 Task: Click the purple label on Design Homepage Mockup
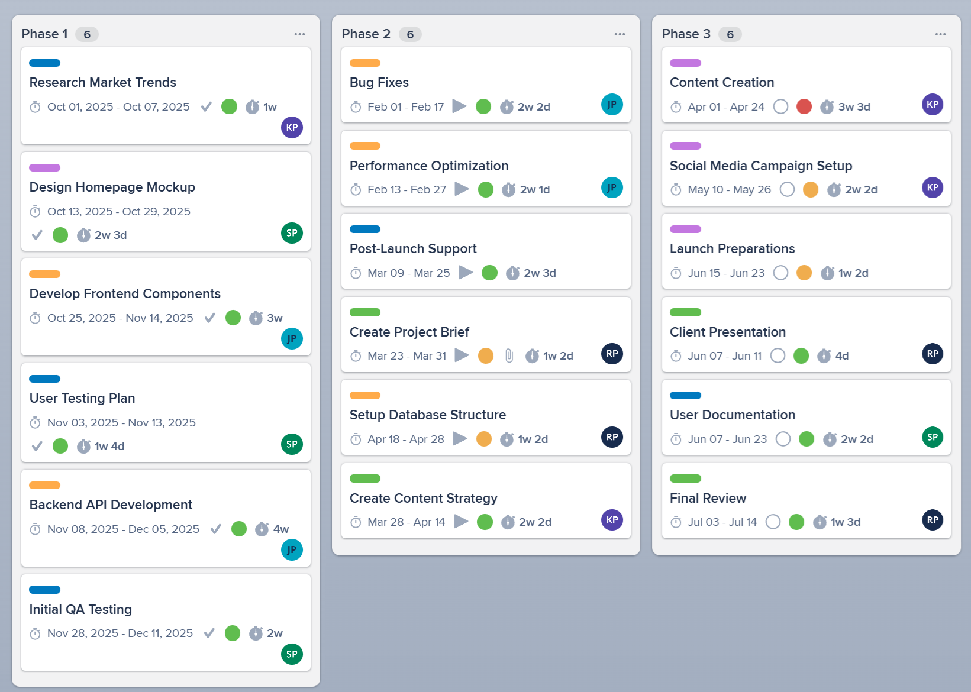44,167
